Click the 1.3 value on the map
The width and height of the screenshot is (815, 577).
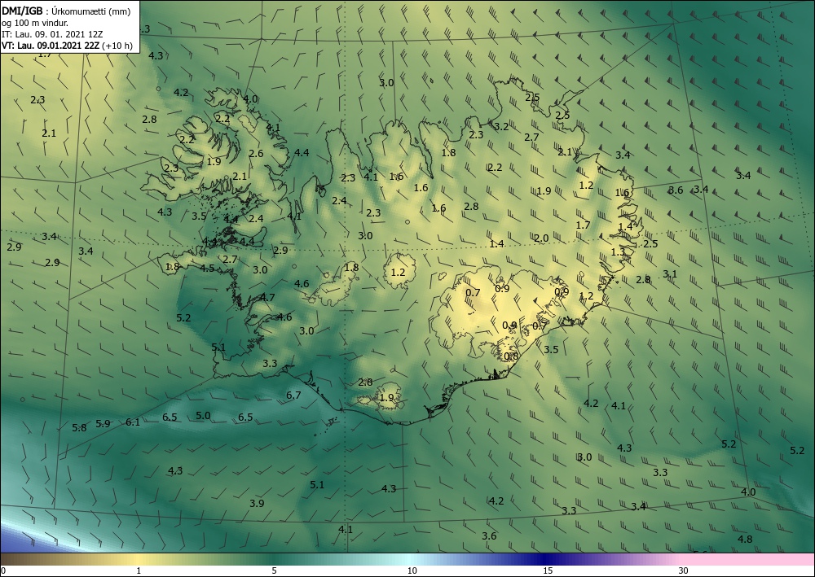tap(618, 252)
